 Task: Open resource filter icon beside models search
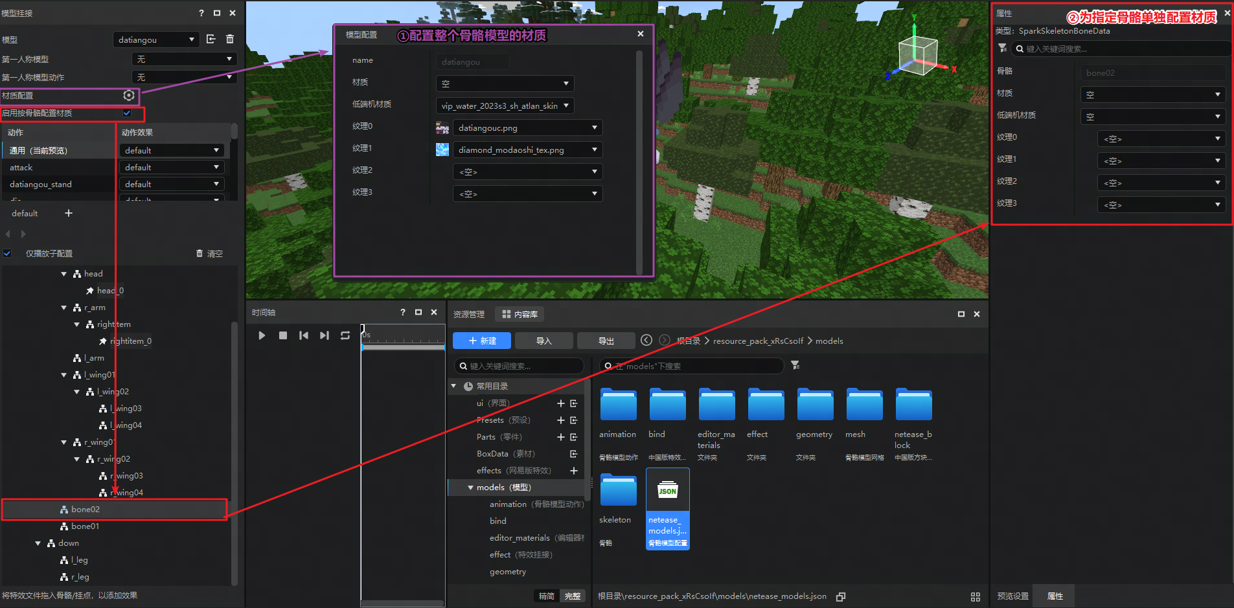pyautogui.click(x=795, y=366)
